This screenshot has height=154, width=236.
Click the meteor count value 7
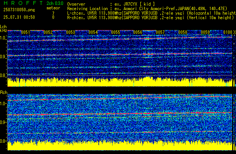[53, 13]
